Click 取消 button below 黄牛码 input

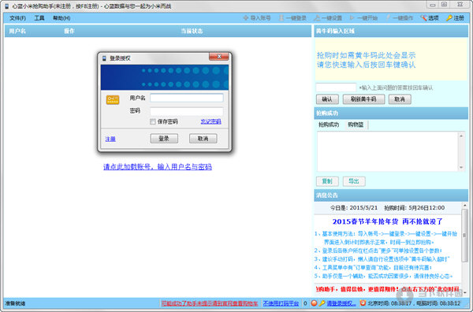(400, 99)
